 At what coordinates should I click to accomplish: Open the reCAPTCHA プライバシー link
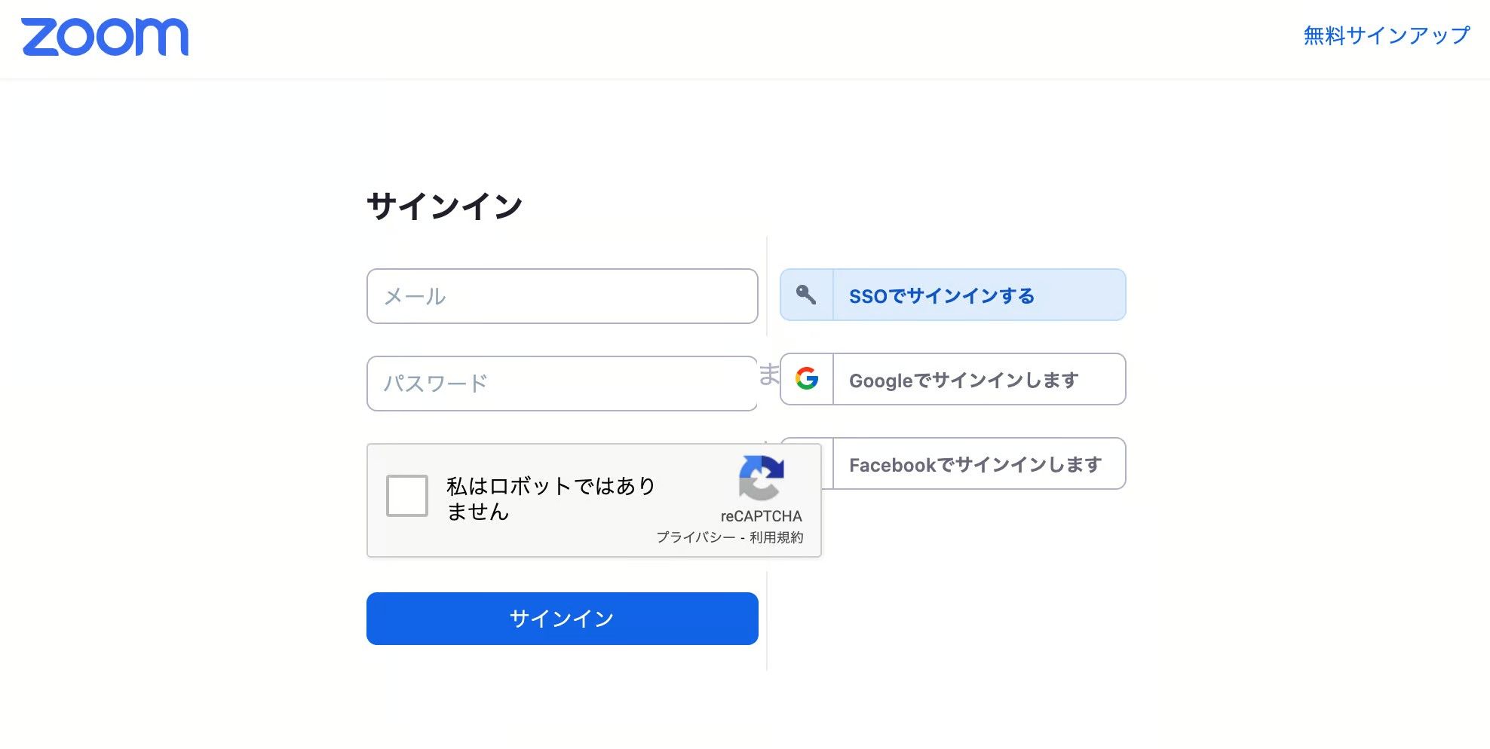pos(695,537)
